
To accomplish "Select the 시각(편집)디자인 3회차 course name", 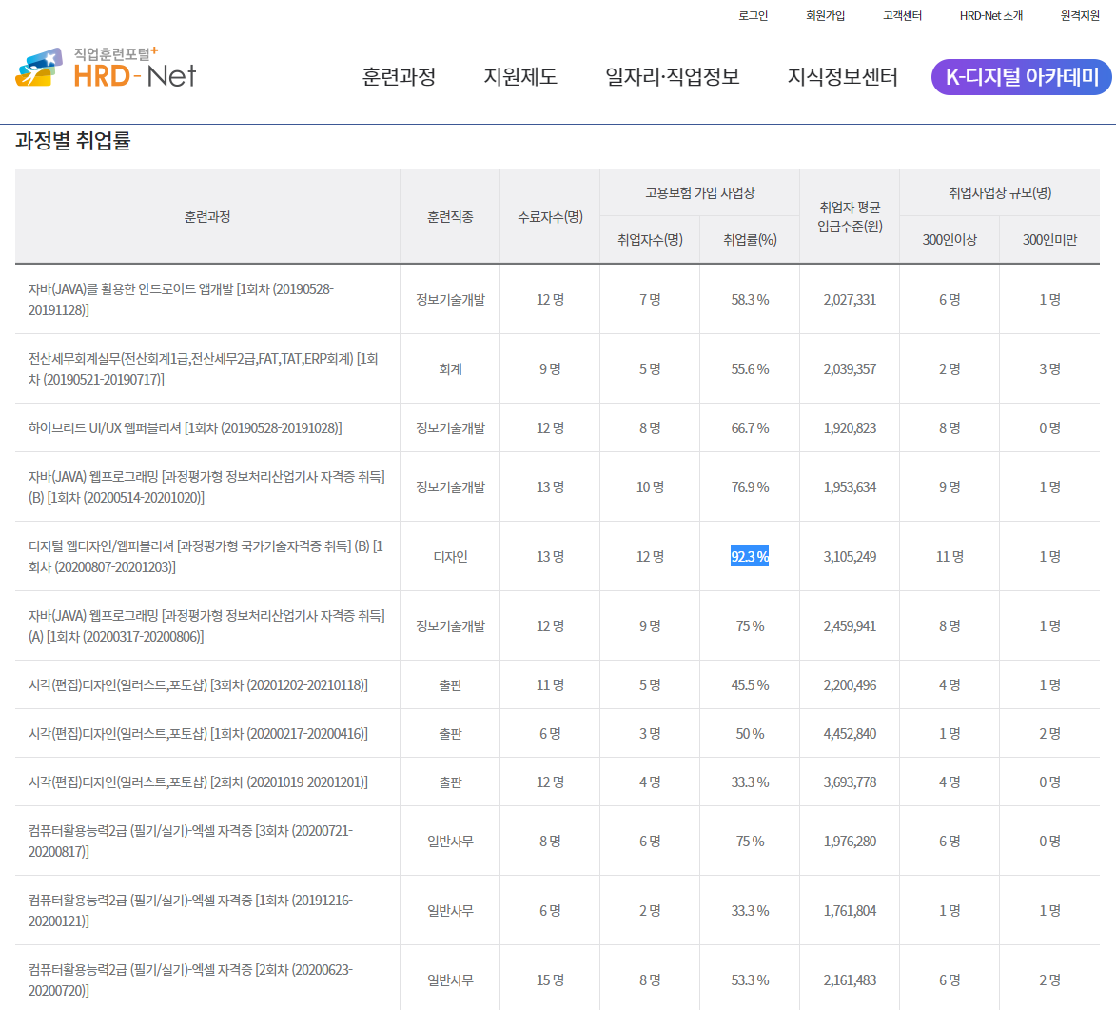I will tap(198, 685).
